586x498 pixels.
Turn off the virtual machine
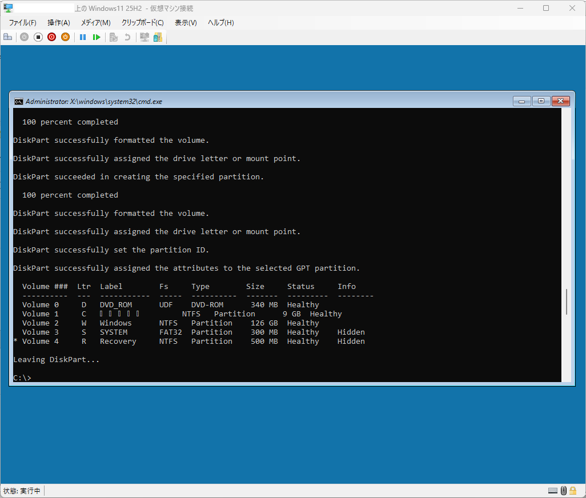tap(38, 37)
